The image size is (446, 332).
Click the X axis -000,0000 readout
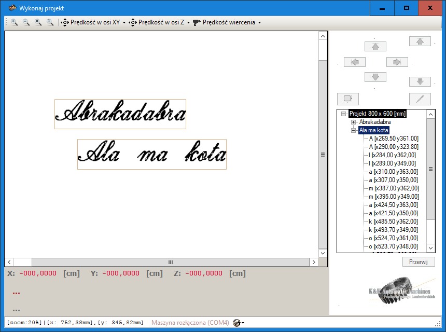(x=38, y=273)
